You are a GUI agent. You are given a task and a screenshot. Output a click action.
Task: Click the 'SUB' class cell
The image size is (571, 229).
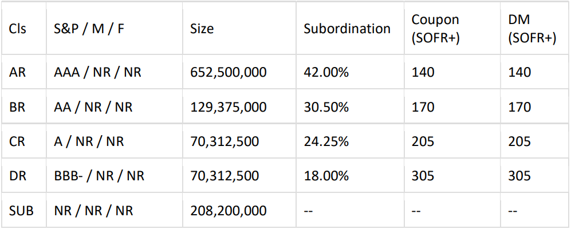(x=21, y=211)
